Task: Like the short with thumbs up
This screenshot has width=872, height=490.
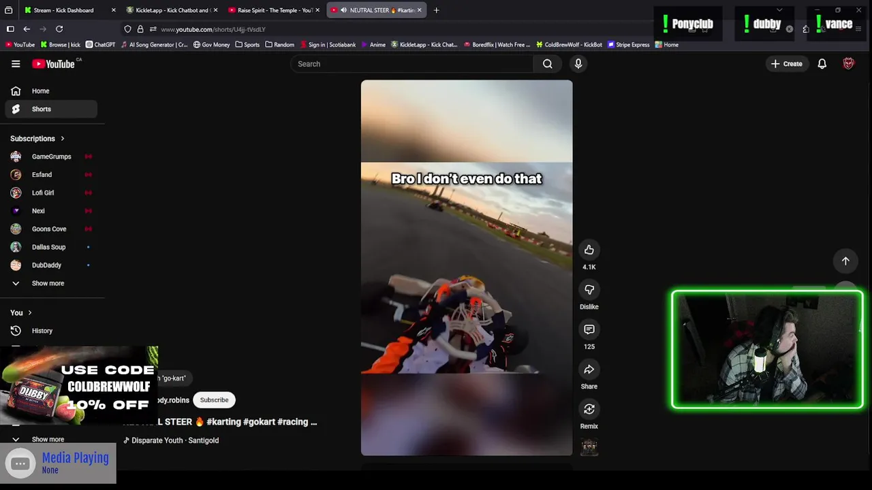Action: (x=589, y=250)
